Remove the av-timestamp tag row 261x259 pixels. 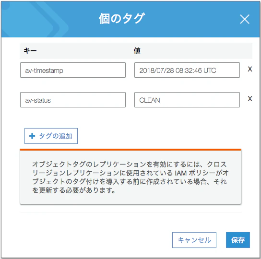pyautogui.click(x=249, y=69)
